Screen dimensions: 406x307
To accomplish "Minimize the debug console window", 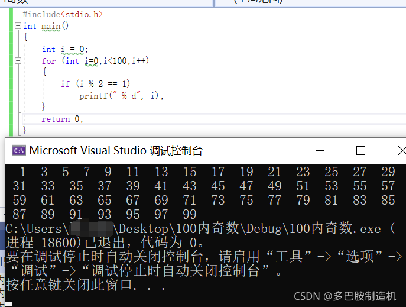I will tap(320, 150).
